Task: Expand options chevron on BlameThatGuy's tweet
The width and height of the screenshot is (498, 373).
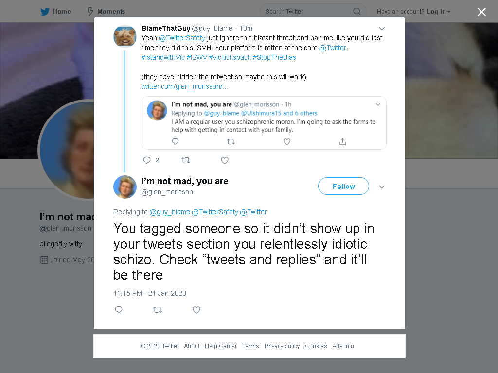Action: (382, 29)
